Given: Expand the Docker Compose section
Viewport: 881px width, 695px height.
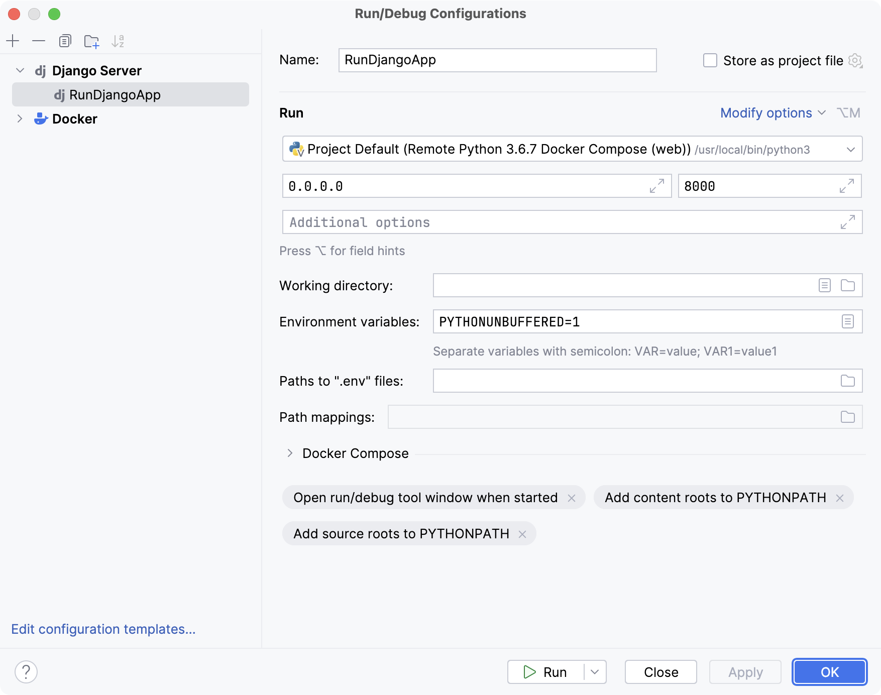Looking at the screenshot, I should click(x=290, y=453).
